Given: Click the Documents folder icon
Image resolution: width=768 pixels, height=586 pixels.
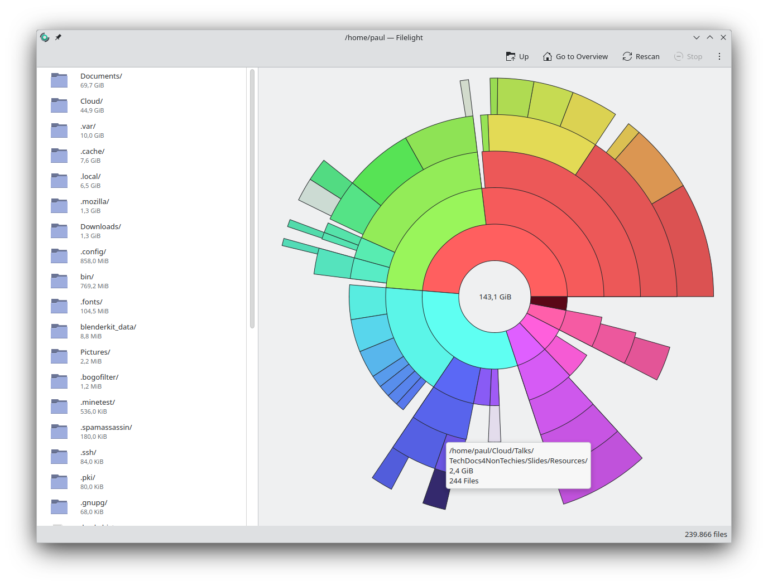Looking at the screenshot, I should (x=59, y=80).
